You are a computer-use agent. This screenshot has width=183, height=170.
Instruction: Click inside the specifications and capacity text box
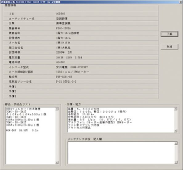click(x=121, y=120)
